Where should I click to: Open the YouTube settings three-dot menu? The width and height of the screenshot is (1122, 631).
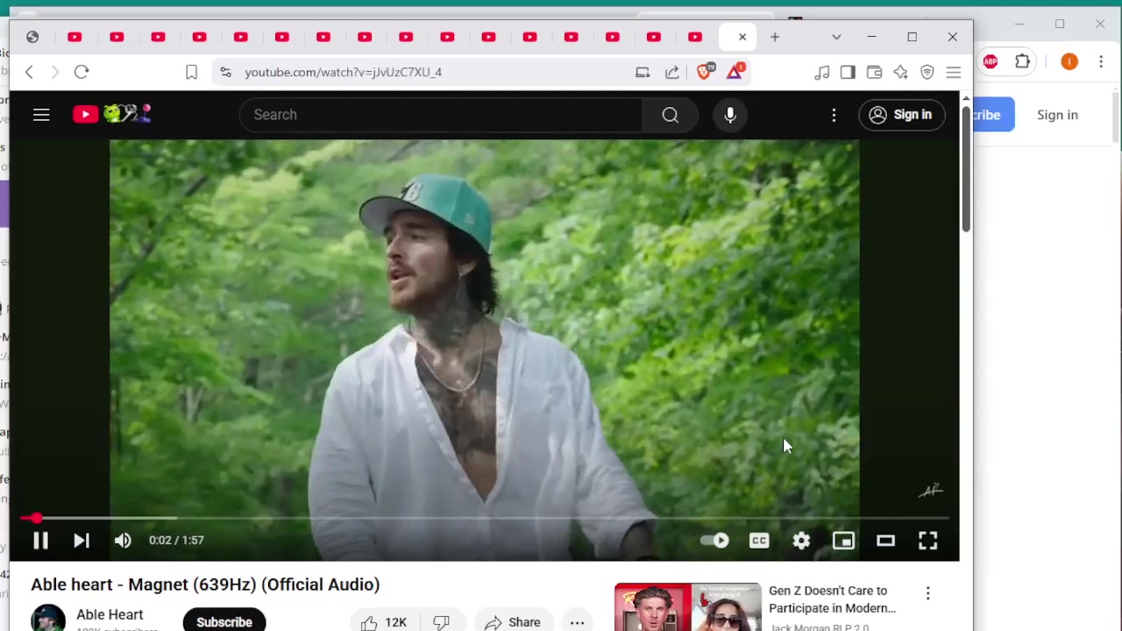click(x=834, y=115)
